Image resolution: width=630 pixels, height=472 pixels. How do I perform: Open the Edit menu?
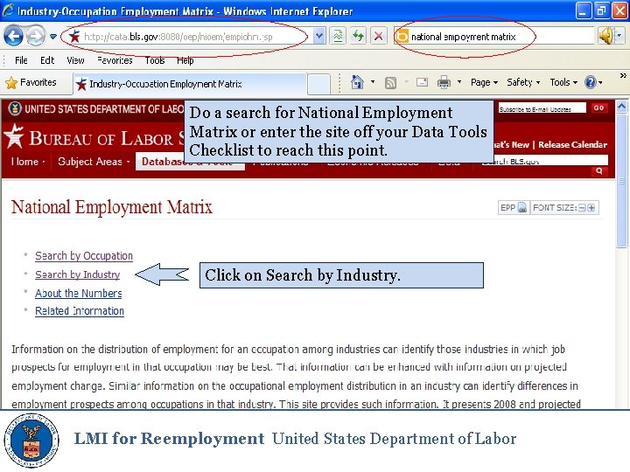(47, 60)
